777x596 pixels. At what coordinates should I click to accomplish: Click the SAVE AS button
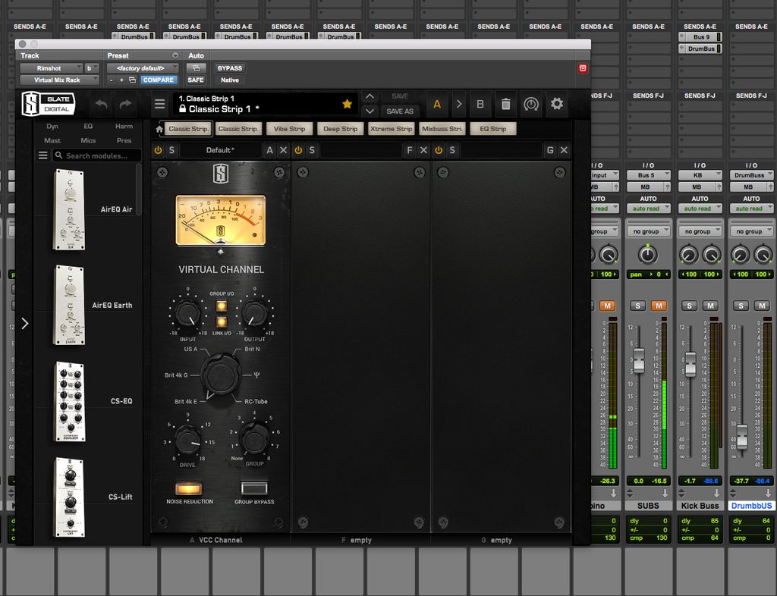400,111
